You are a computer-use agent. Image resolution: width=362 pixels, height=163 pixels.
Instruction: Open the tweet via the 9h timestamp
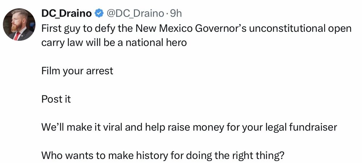(x=176, y=14)
